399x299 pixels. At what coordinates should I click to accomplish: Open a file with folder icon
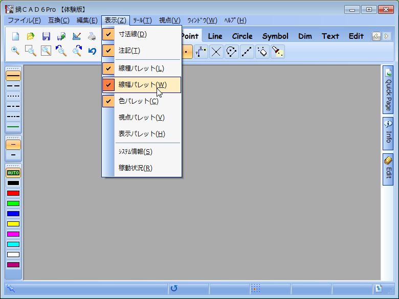coord(31,36)
